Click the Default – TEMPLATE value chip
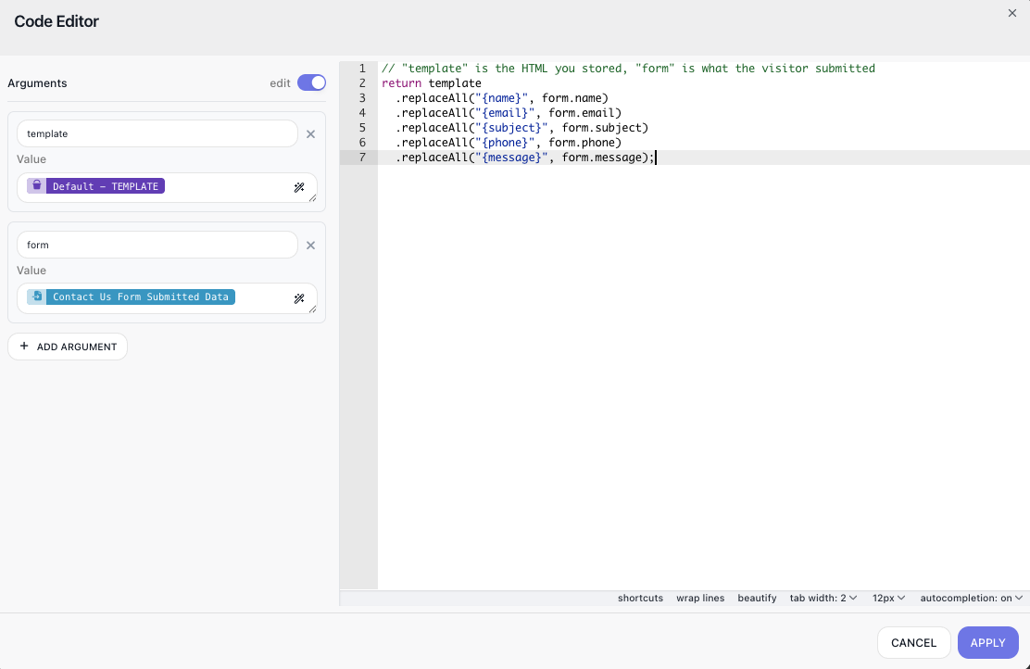1030x669 pixels. [x=96, y=186]
